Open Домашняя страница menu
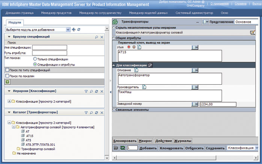 pos(19,13)
